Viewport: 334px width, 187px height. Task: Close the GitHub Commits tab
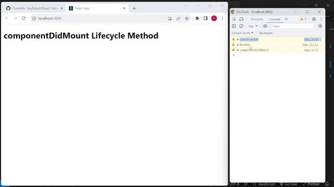click(62, 8)
